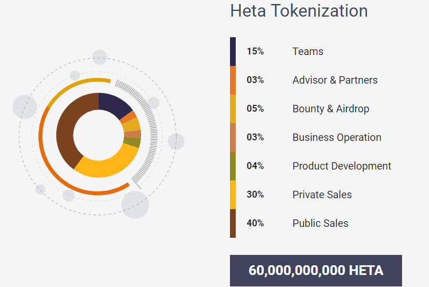Click the Bounty & Airdrop label
Viewport: 429px width, 287px height.
pos(331,109)
